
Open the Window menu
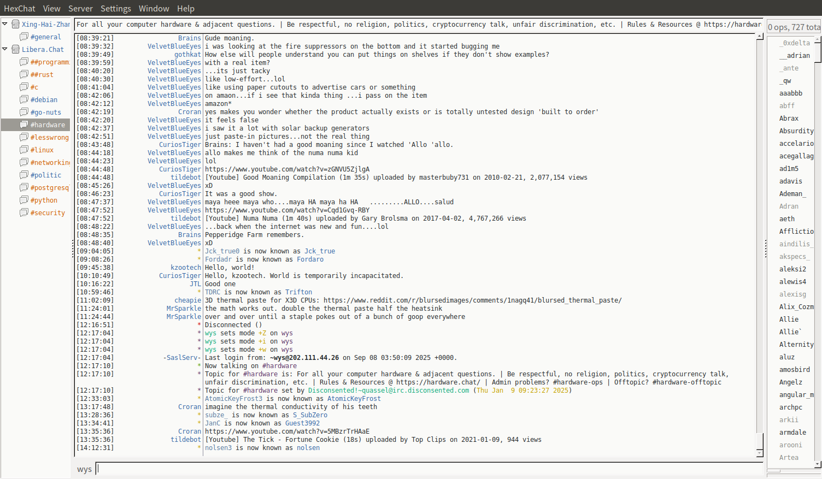154,8
